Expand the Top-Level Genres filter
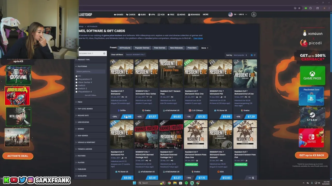 coord(91,109)
